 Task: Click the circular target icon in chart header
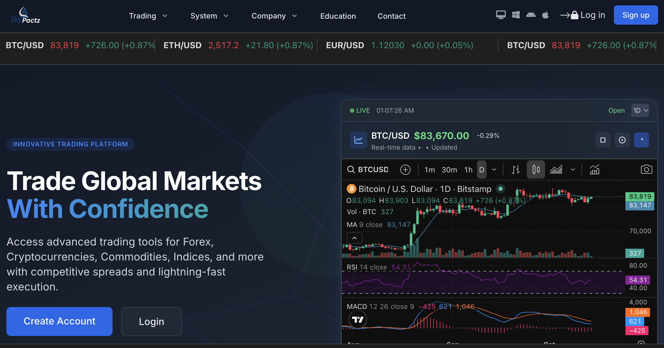(622, 140)
